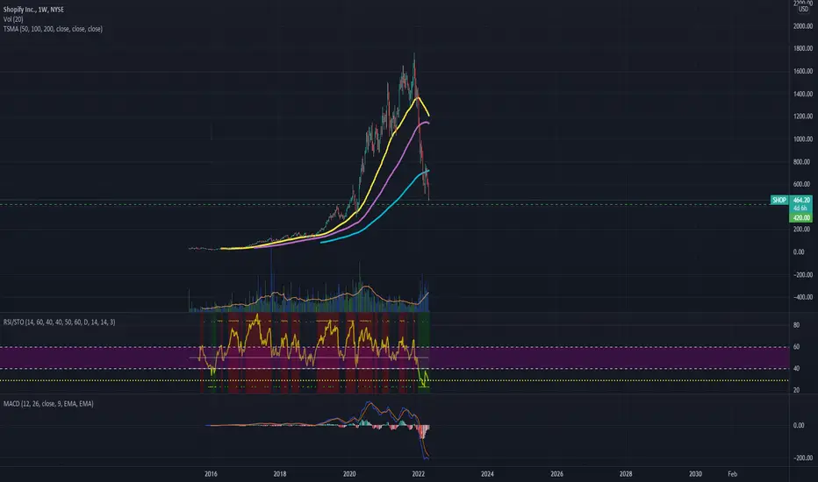Open the RSI/STO indicator legend
Viewport: 818px width, 482px height.
59,322
